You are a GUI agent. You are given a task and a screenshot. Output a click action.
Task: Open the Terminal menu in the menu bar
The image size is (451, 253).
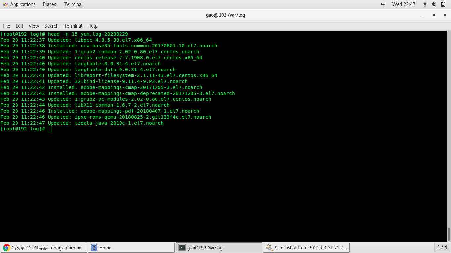click(x=73, y=26)
